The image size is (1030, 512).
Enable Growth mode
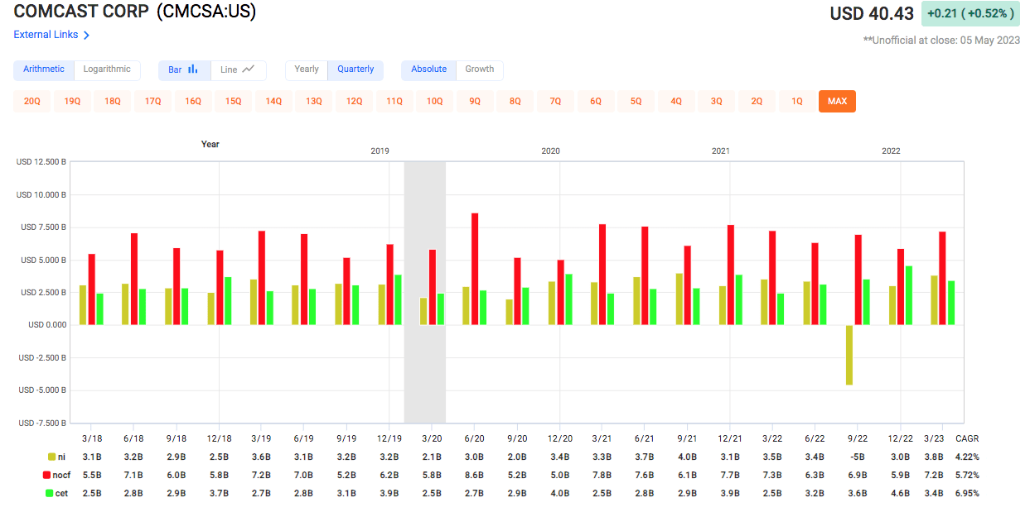480,69
